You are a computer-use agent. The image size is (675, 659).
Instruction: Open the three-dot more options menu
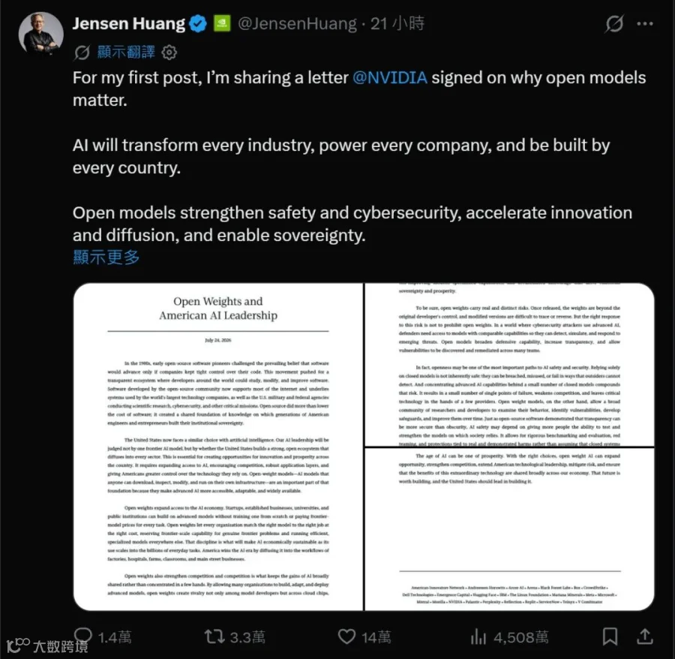[x=645, y=24]
